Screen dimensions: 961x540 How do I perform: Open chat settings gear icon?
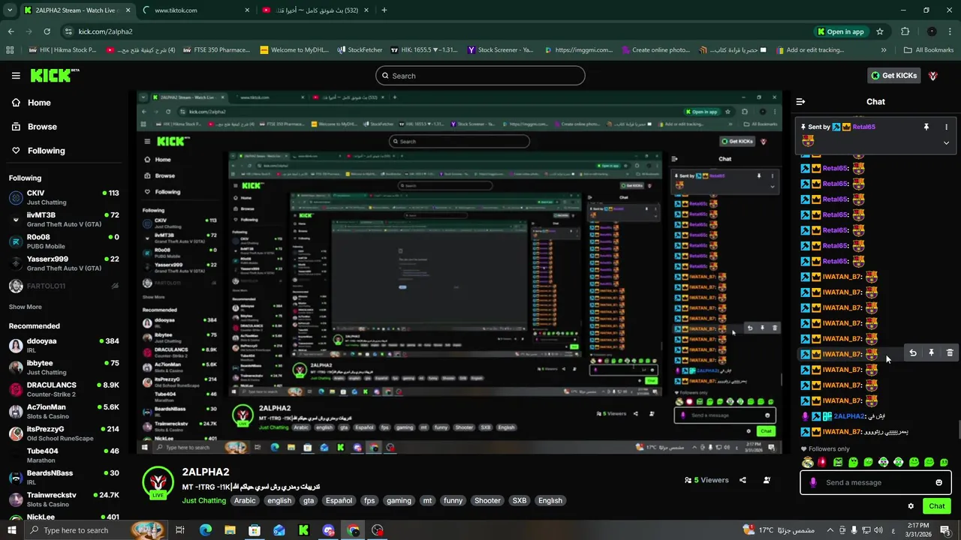[911, 506]
